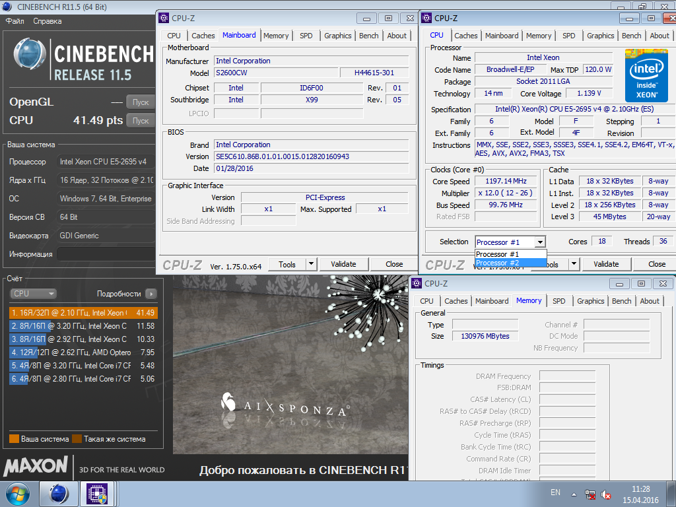Switch to CPU tab in Mainboard window
676x507 pixels.
click(x=174, y=36)
